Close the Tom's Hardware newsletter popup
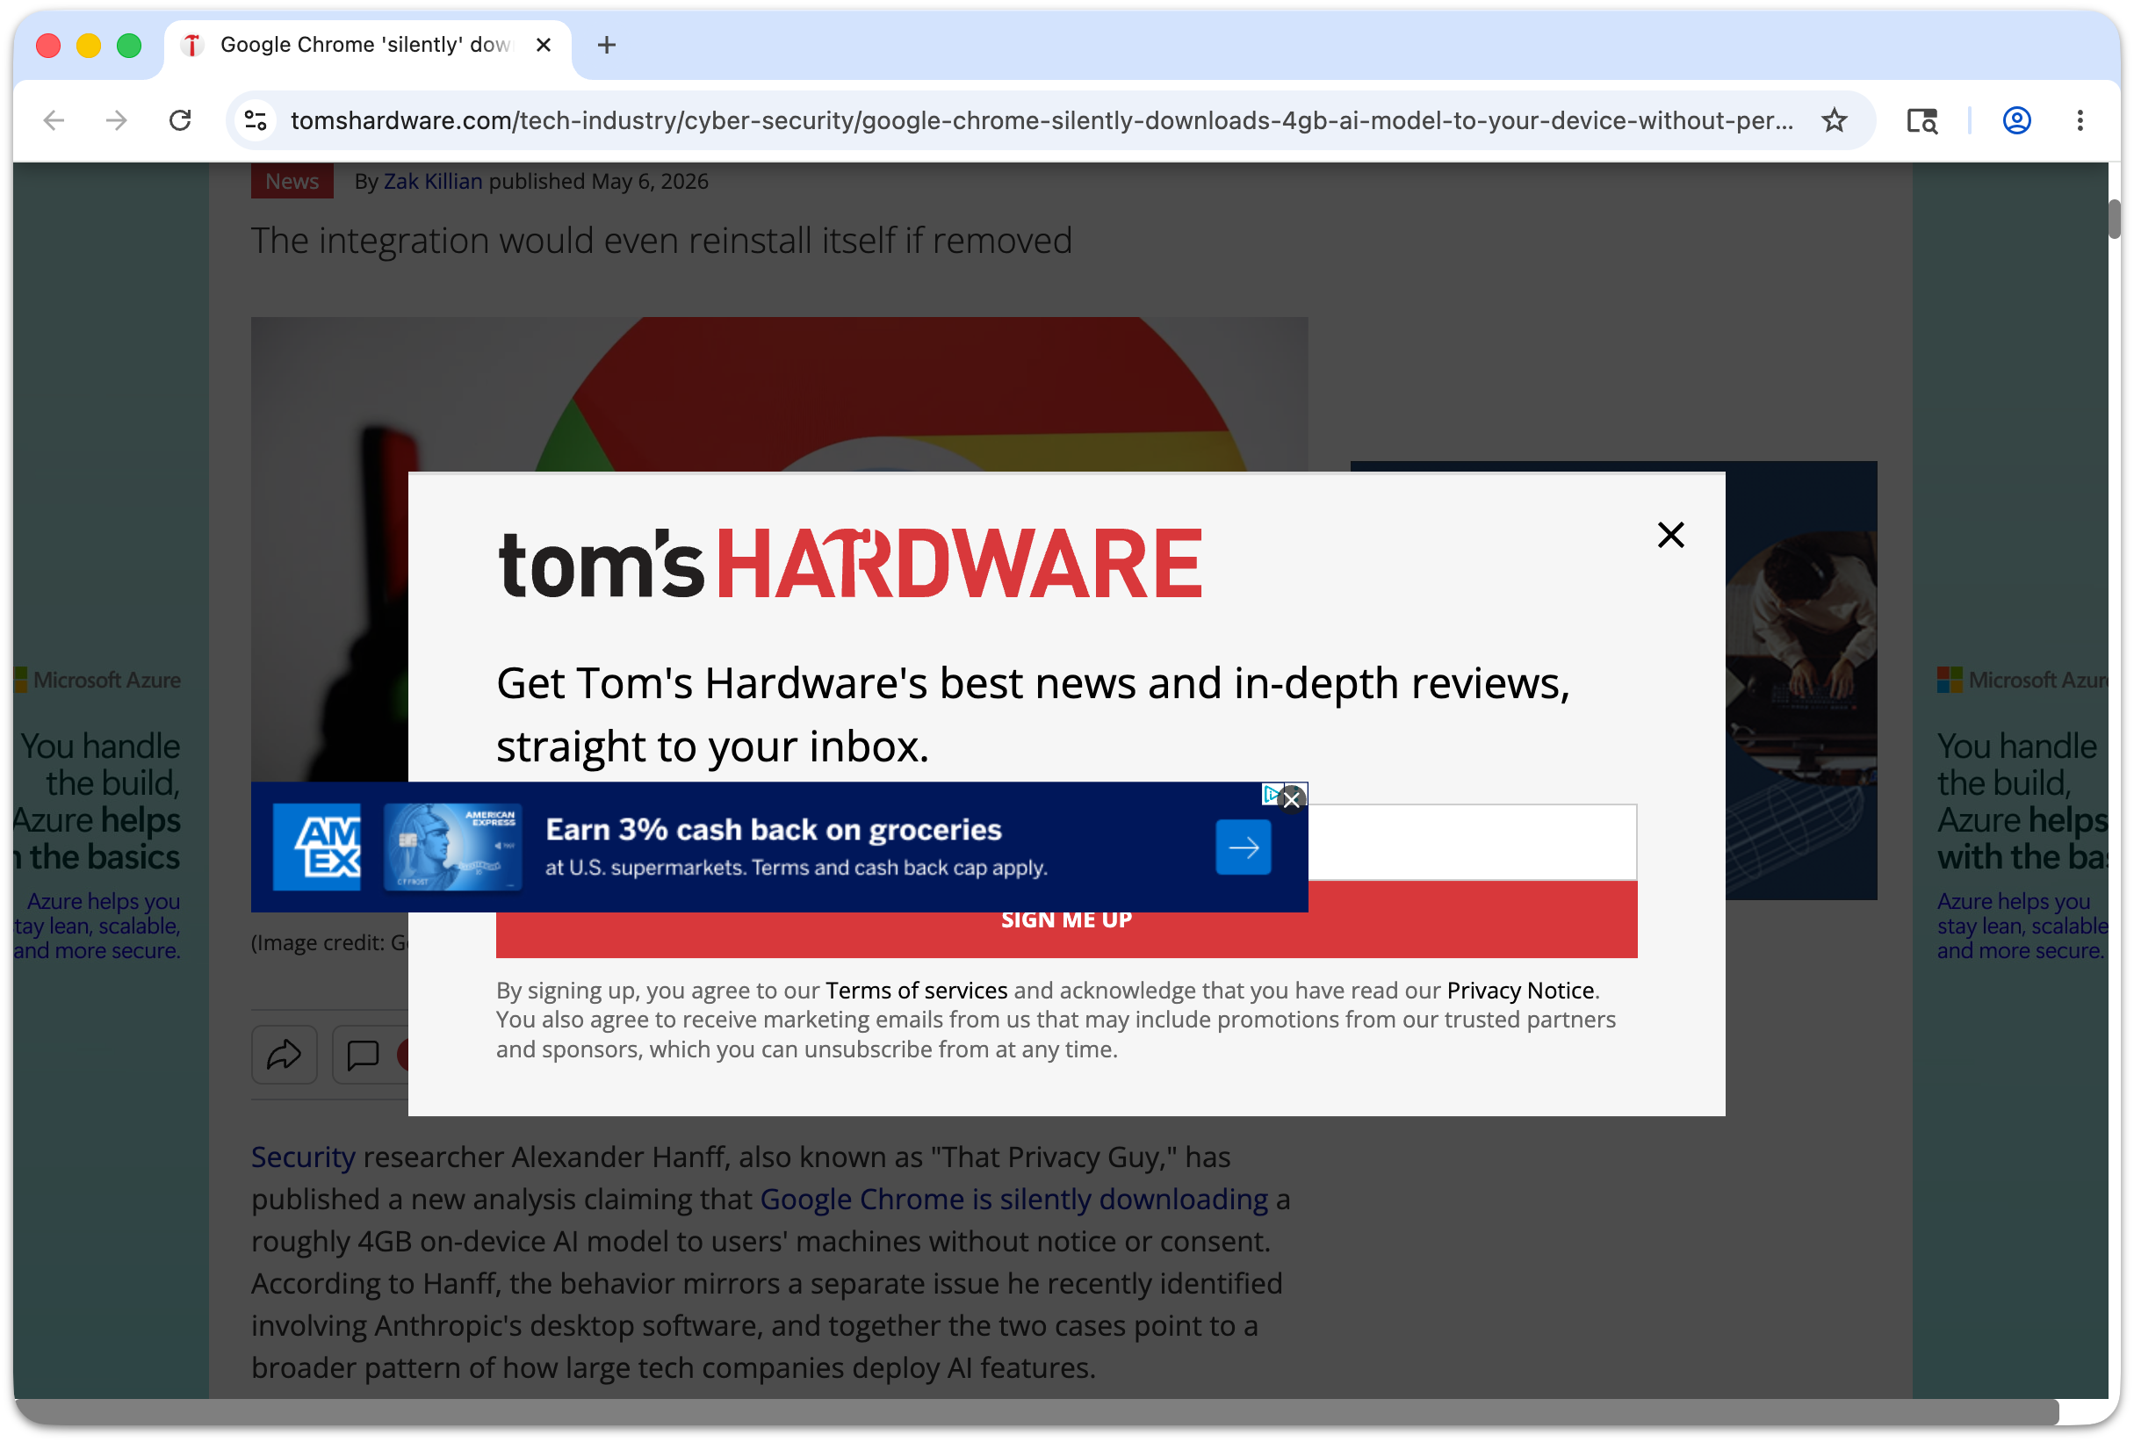The width and height of the screenshot is (2134, 1442). (1670, 535)
